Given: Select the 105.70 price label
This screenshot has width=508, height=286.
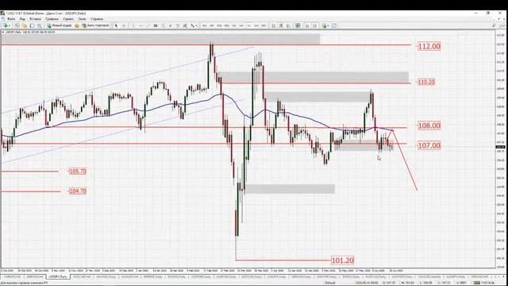Looking at the screenshot, I should 78,172.
